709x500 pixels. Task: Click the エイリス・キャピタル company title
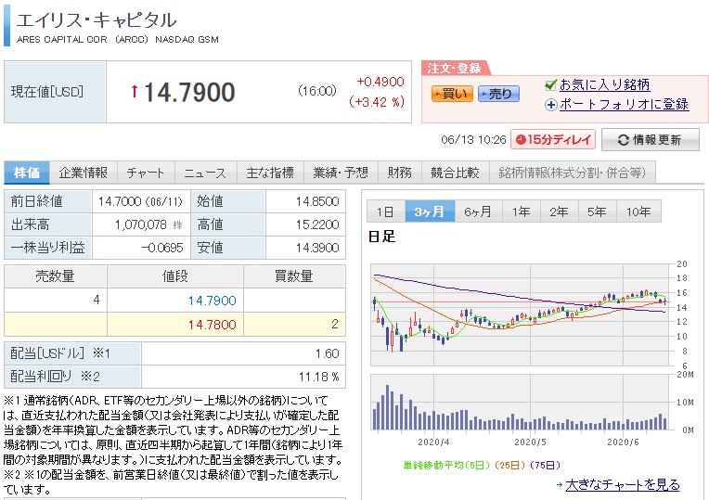[x=97, y=19]
